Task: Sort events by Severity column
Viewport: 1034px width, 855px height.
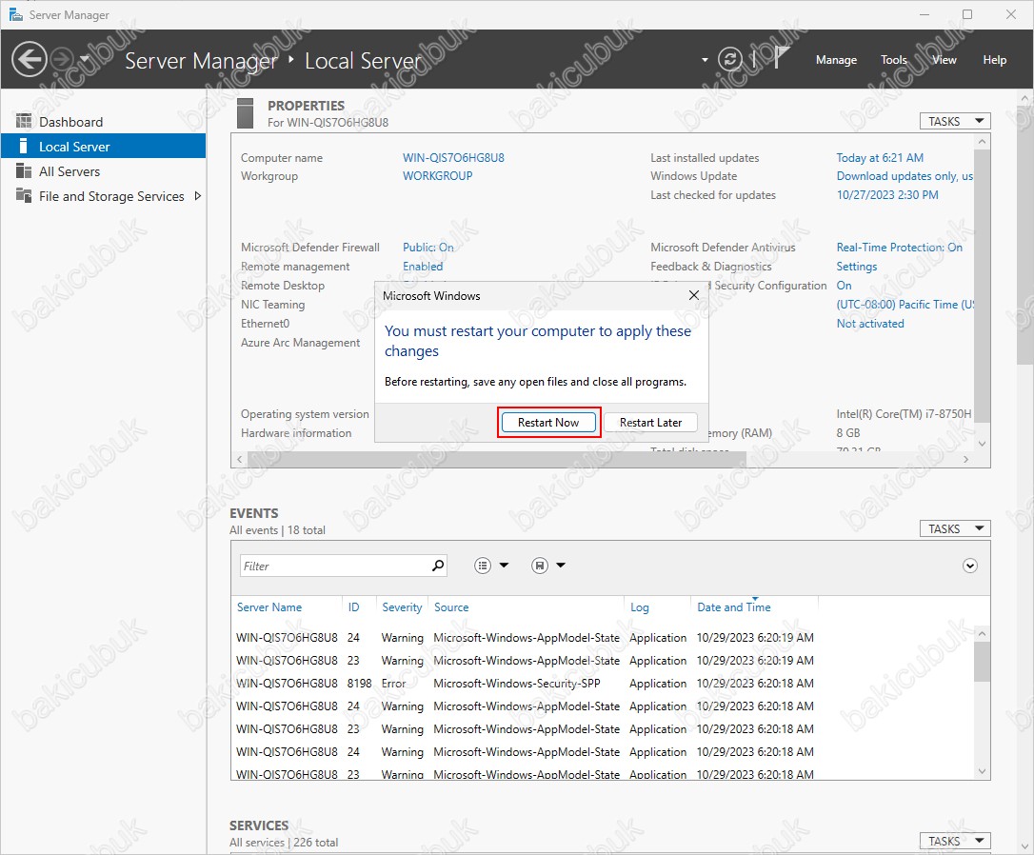Action: tap(402, 607)
